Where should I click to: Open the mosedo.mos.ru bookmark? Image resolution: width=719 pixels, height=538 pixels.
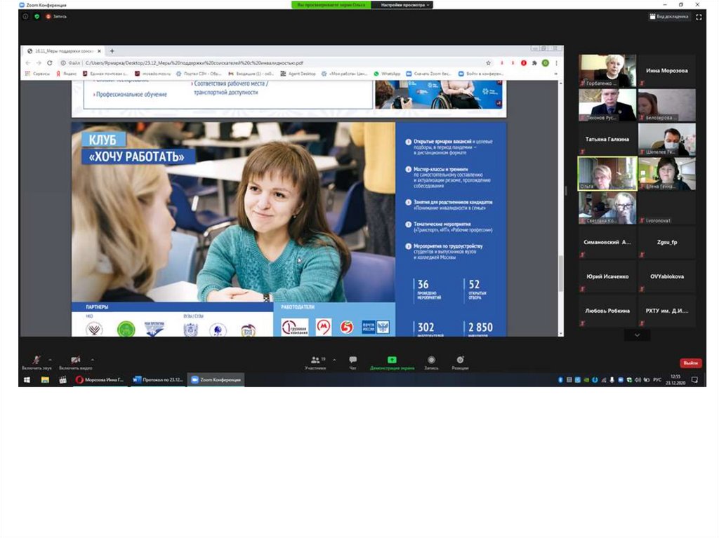click(x=152, y=74)
